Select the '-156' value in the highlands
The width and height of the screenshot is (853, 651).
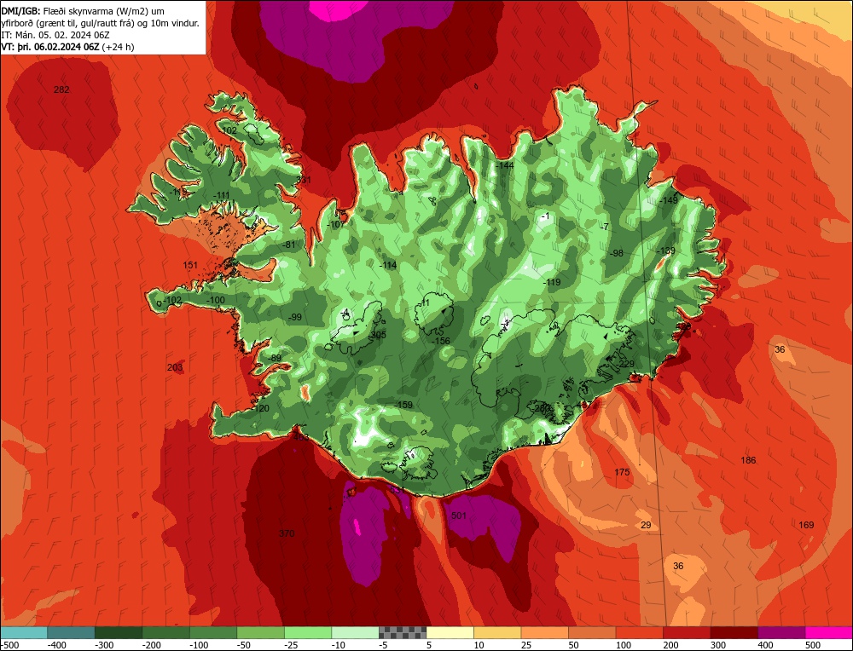point(440,341)
